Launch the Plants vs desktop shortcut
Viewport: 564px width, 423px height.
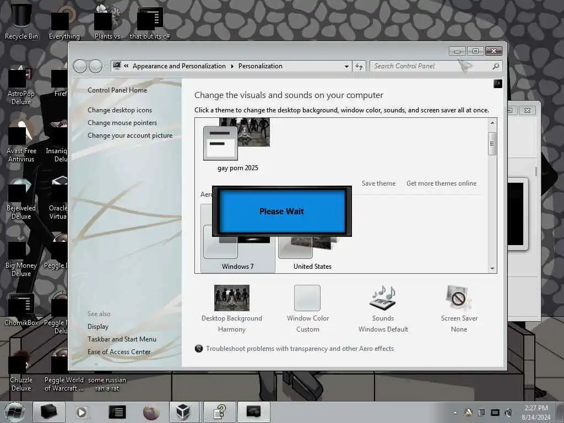[x=107, y=22]
